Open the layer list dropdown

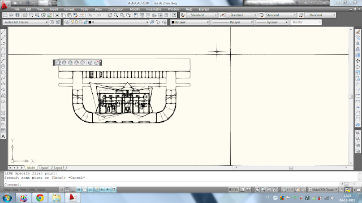click(x=118, y=22)
